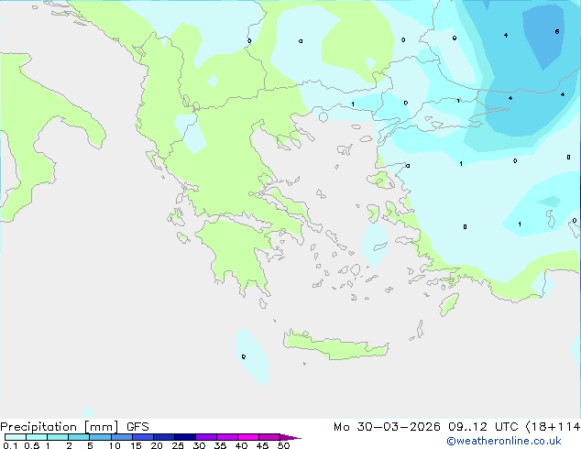The width and height of the screenshot is (581, 449).
Task: Select legend swatch between 20 and 25
Action: pyautogui.click(x=164, y=437)
